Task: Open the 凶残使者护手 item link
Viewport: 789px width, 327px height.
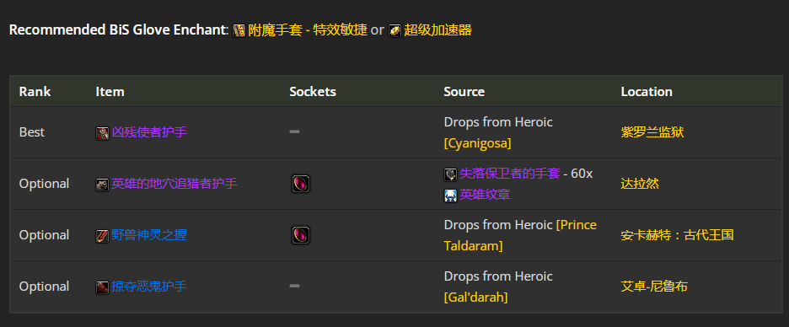Action: (x=149, y=132)
